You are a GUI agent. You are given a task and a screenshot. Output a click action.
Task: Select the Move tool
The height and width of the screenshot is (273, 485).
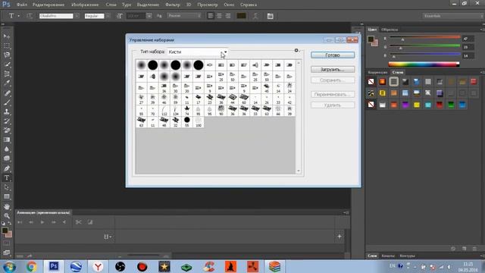pyautogui.click(x=7, y=36)
